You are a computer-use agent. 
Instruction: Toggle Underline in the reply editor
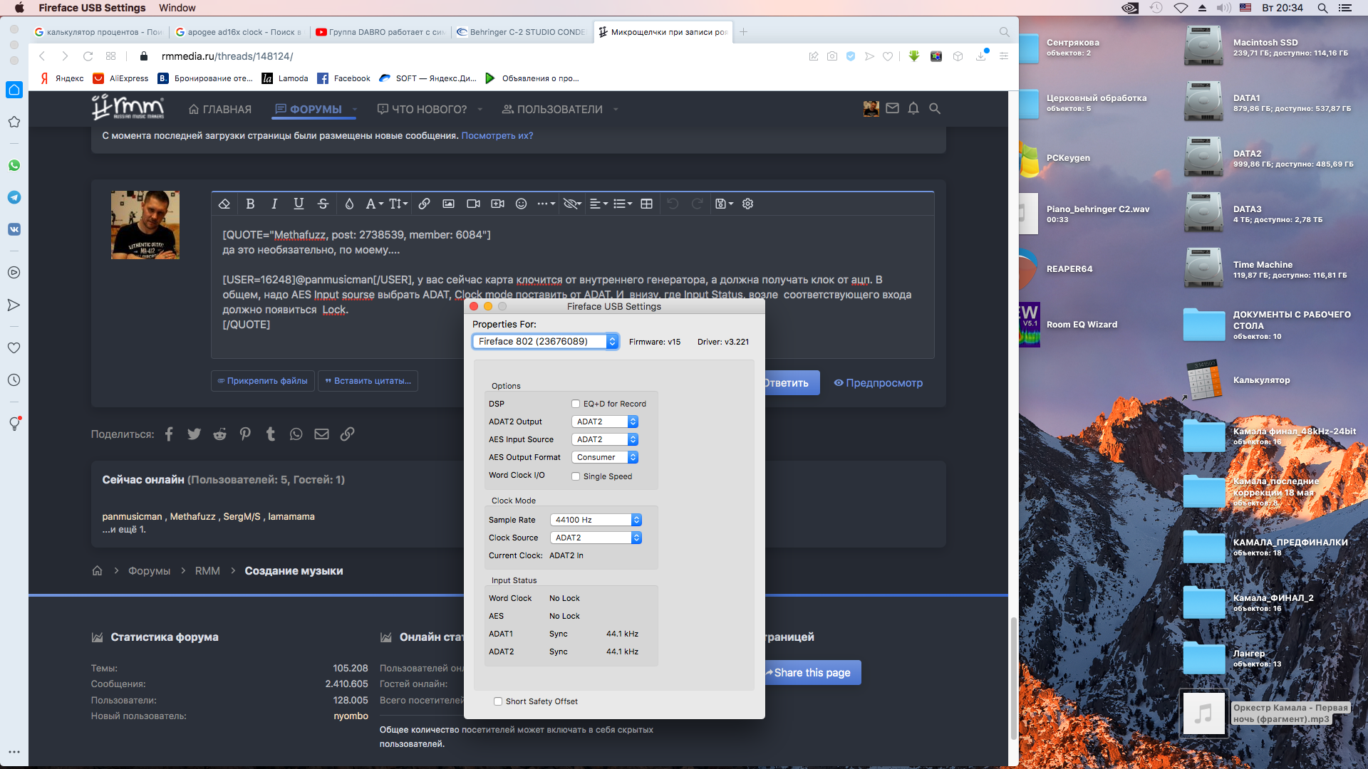(x=299, y=204)
